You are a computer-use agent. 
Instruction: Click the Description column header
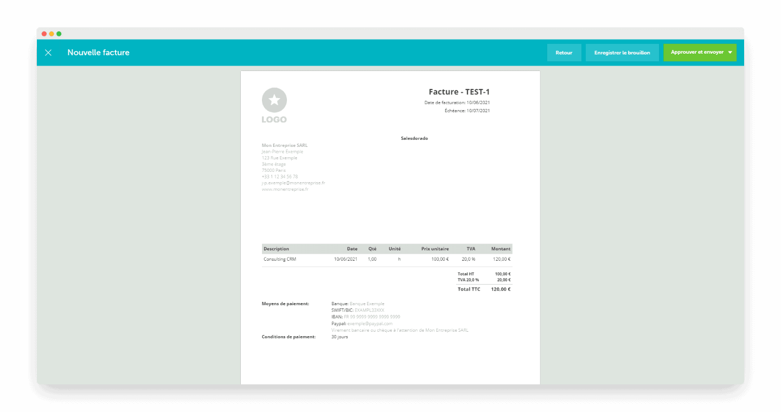point(276,249)
